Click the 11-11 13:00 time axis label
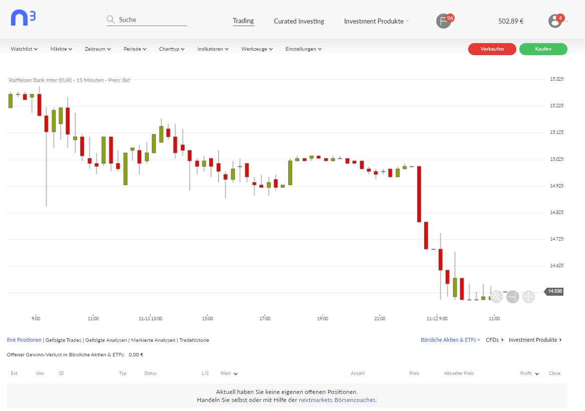This screenshot has height=411, width=585. point(150,318)
